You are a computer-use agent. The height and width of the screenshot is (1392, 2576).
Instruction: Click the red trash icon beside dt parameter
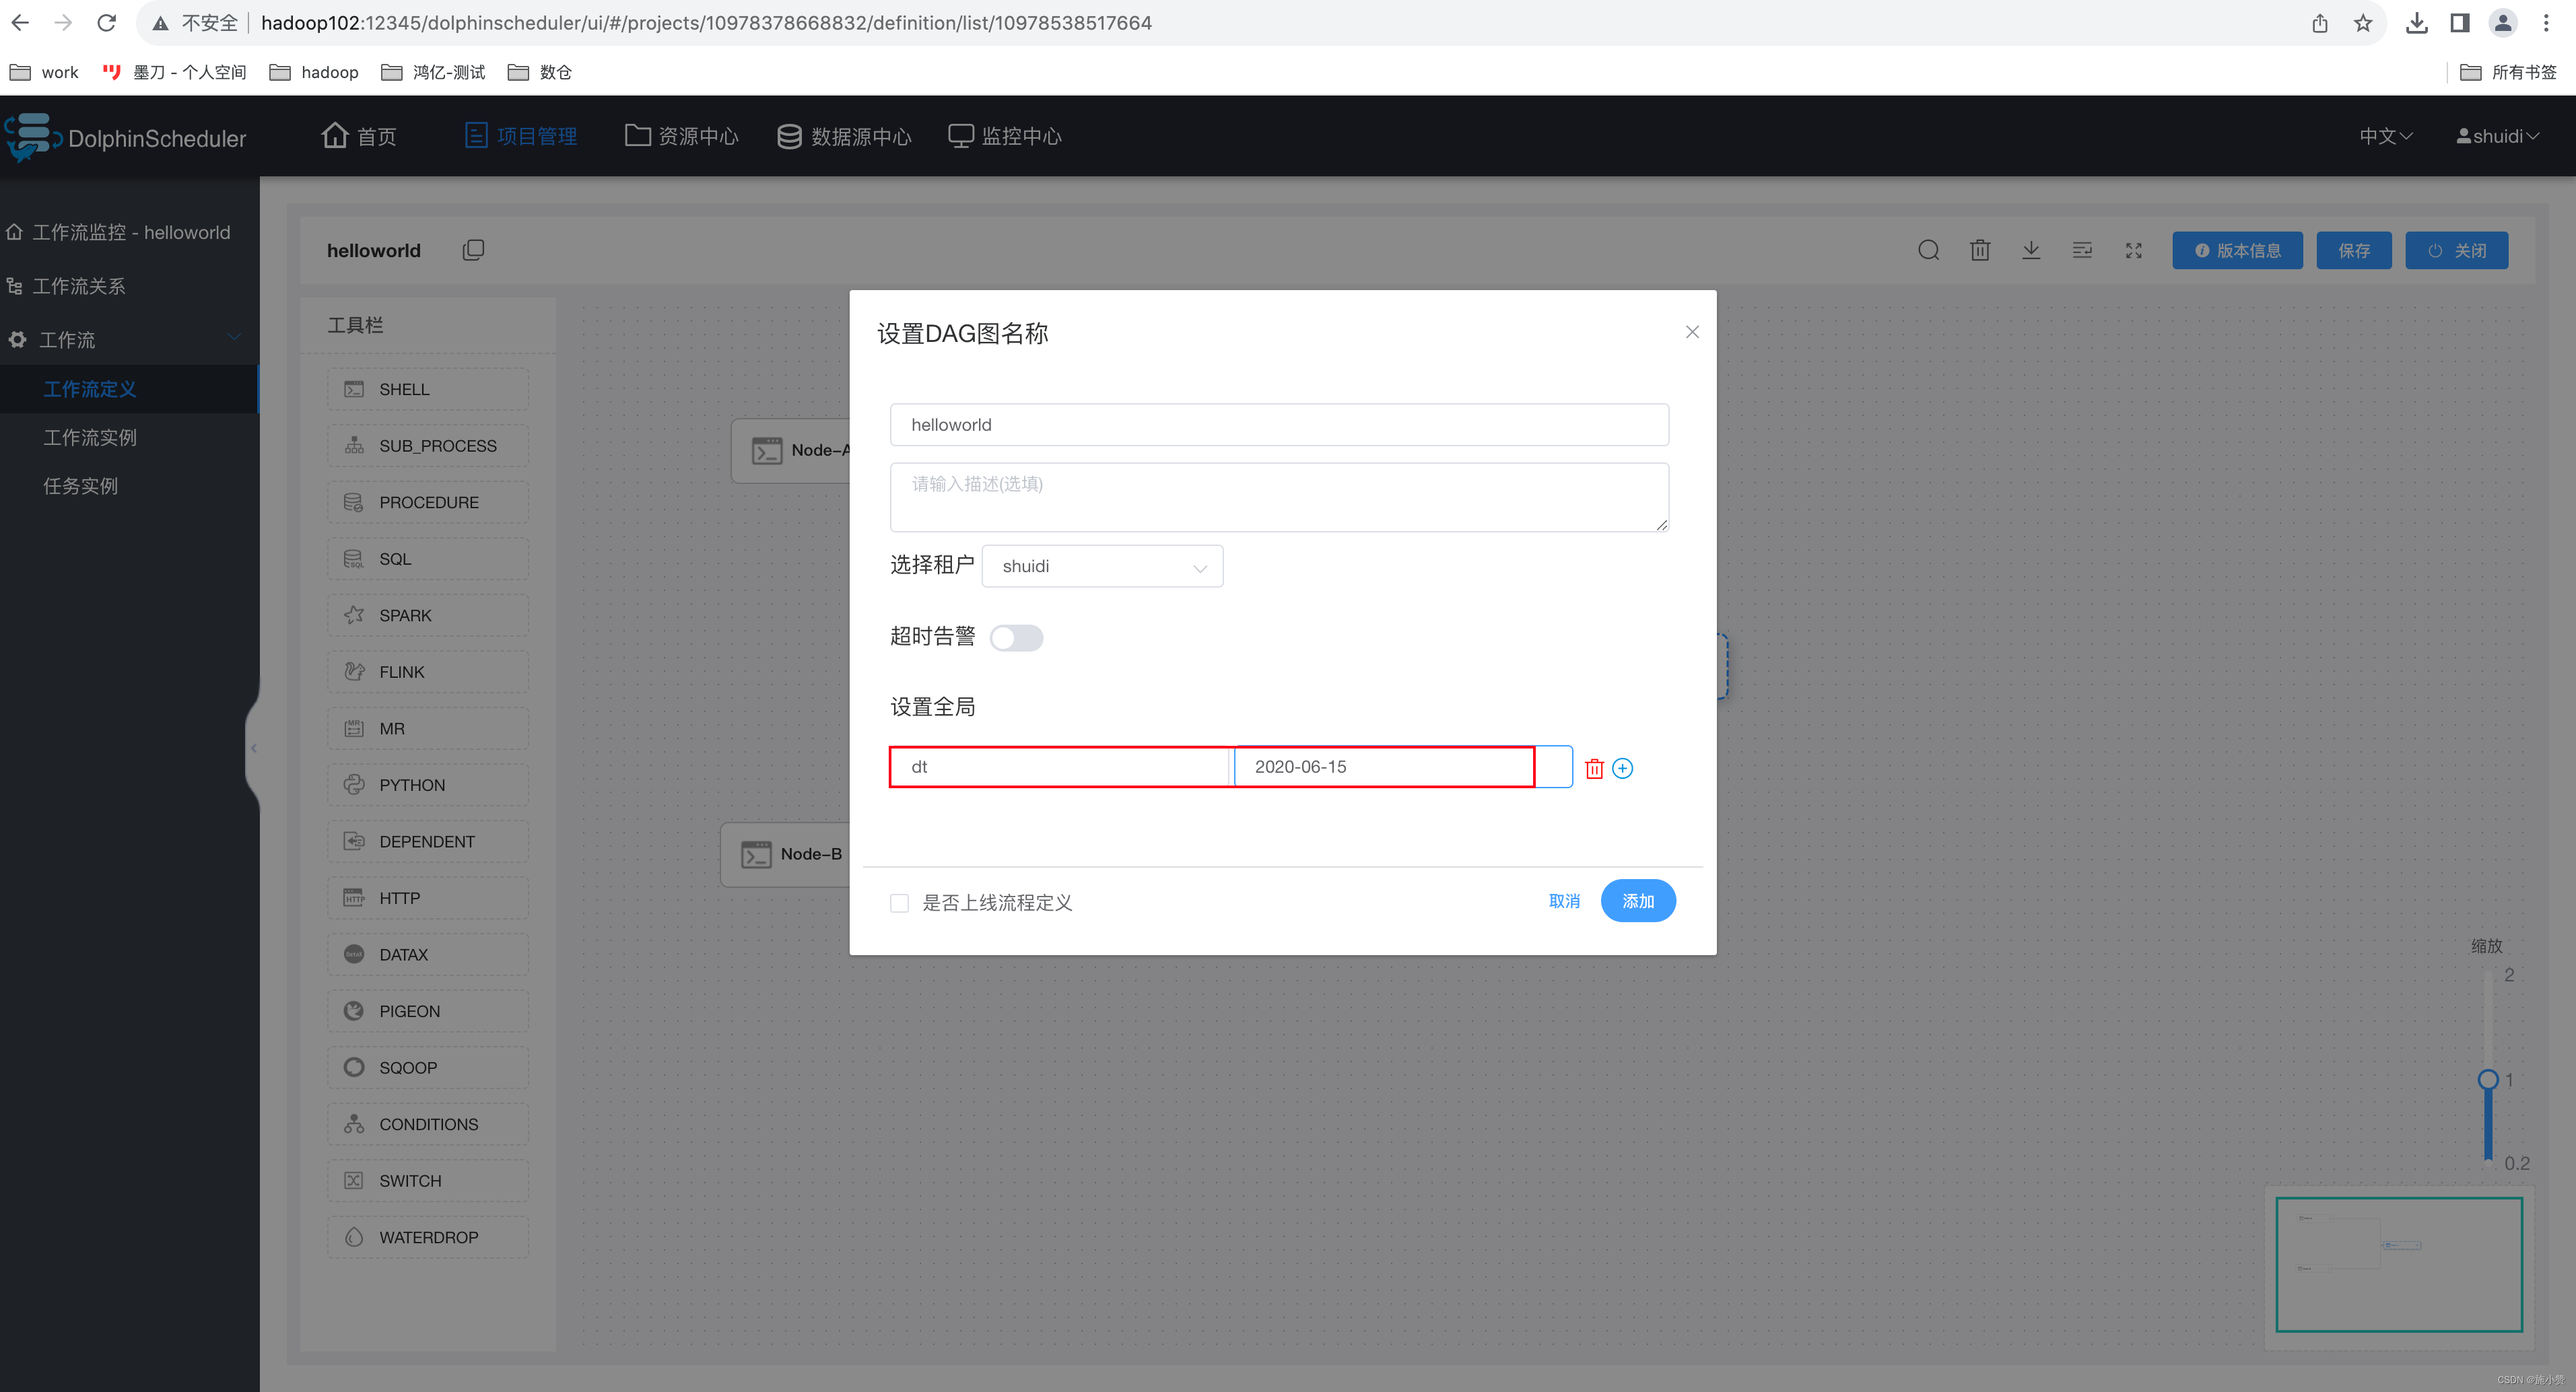(x=1594, y=768)
